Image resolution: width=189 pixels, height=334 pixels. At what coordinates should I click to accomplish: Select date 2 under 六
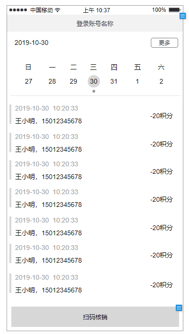pyautogui.click(x=161, y=81)
